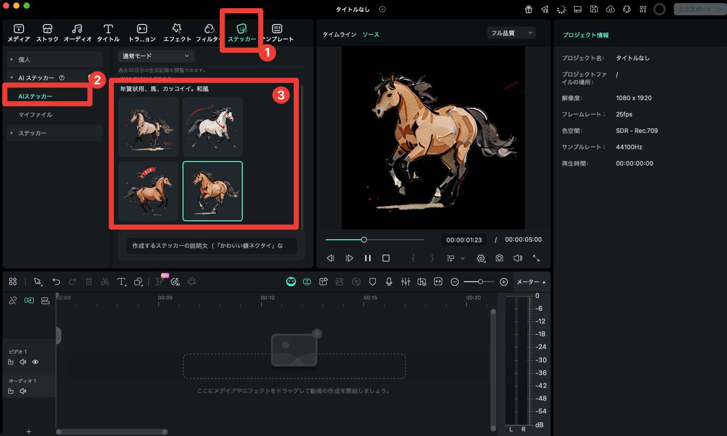Open the 通常モード dropdown

click(156, 56)
